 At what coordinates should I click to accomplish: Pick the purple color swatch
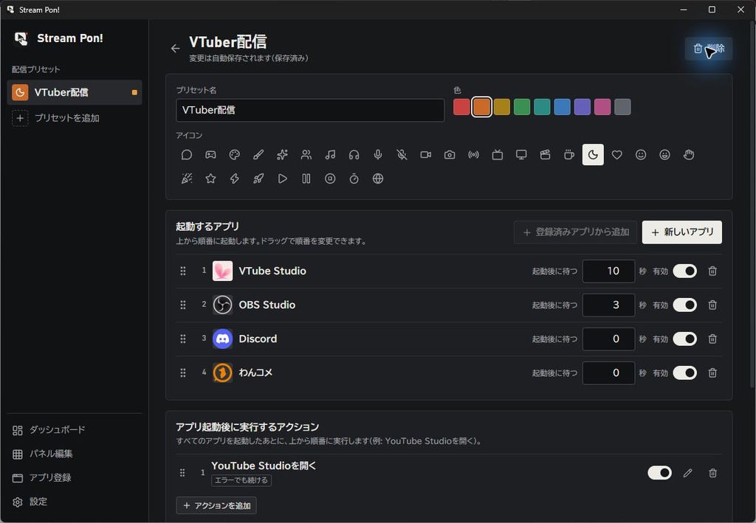point(583,107)
